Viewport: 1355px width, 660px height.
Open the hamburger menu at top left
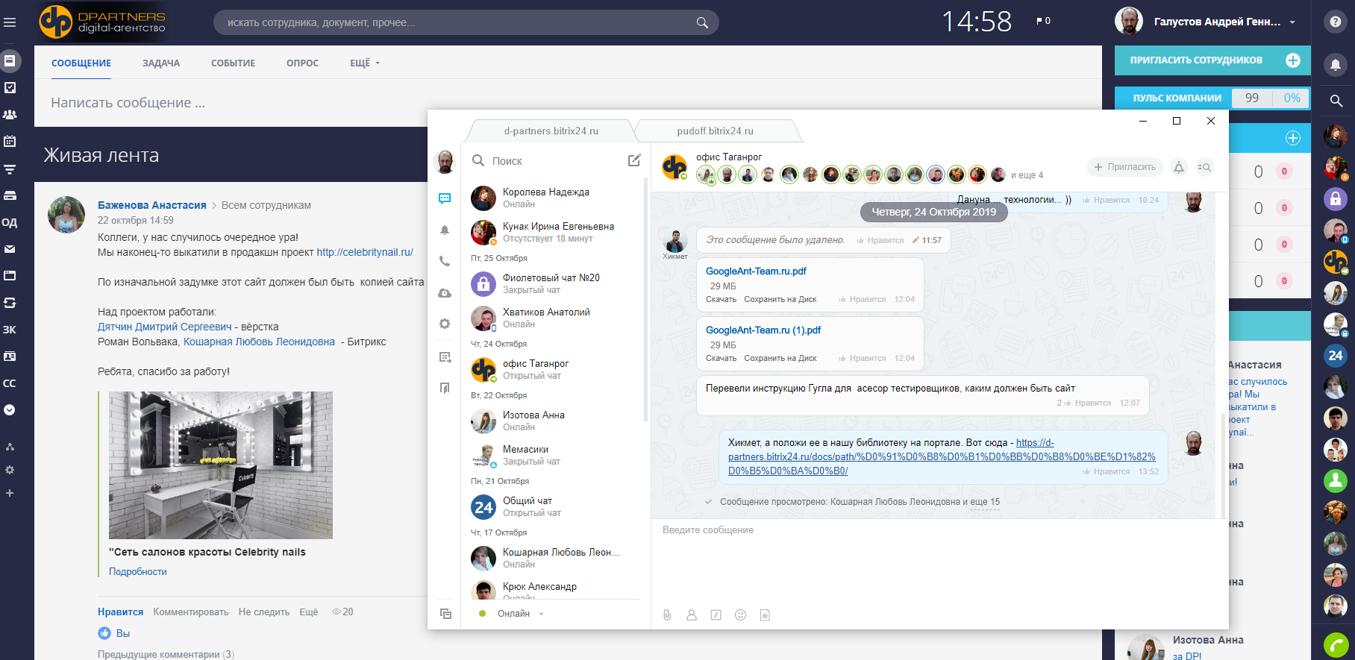10,22
